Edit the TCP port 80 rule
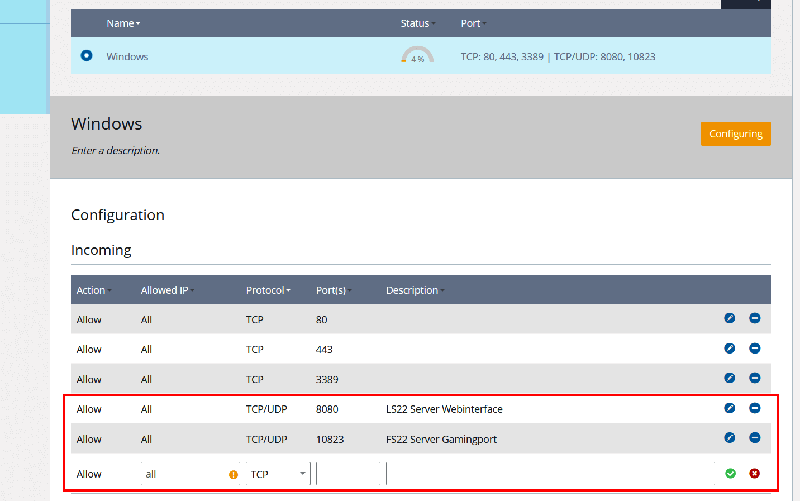 [x=730, y=318]
